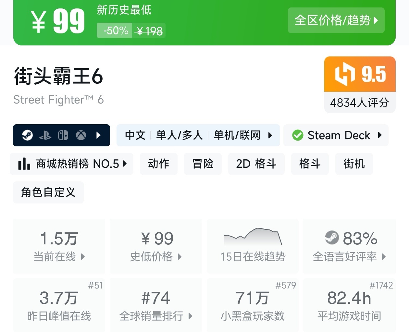Click the PlayStation platform icon
This screenshot has width=409, height=332.
pyautogui.click(x=45, y=135)
